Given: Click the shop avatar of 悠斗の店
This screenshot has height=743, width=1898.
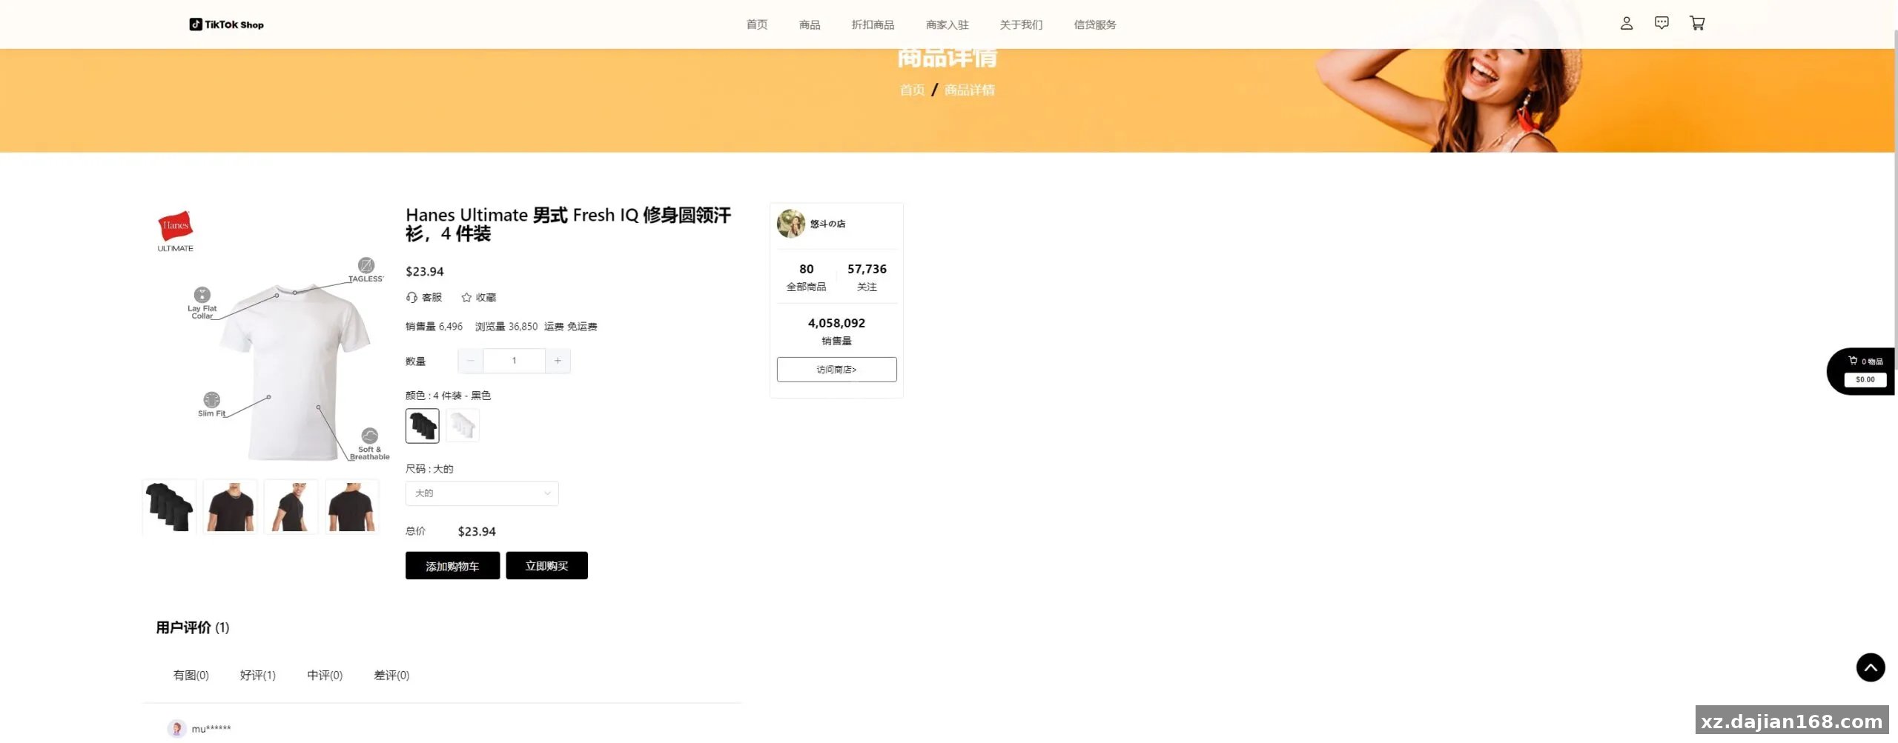Looking at the screenshot, I should point(790,224).
